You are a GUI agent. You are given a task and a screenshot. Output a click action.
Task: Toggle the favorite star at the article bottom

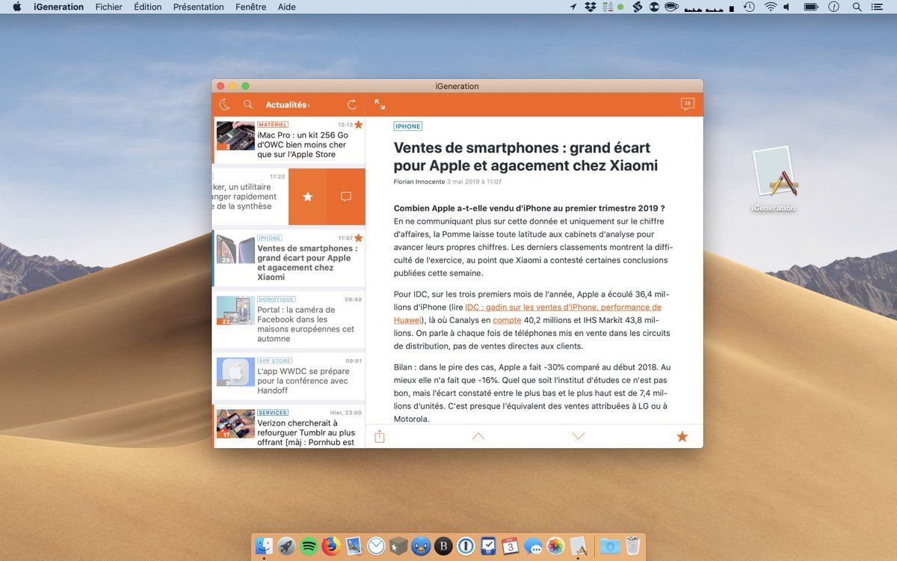coord(682,436)
